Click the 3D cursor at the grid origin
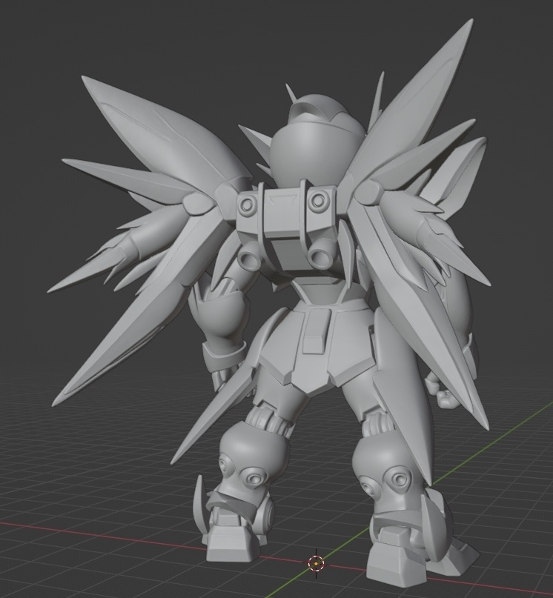The width and height of the screenshot is (553, 598). point(316,562)
